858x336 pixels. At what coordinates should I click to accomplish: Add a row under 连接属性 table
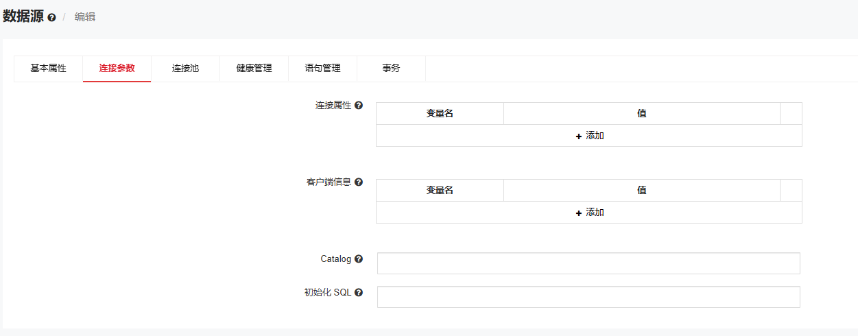(x=589, y=136)
